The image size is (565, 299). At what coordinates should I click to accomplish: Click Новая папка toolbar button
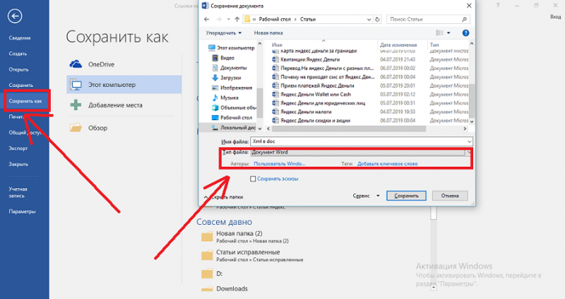coord(268,33)
